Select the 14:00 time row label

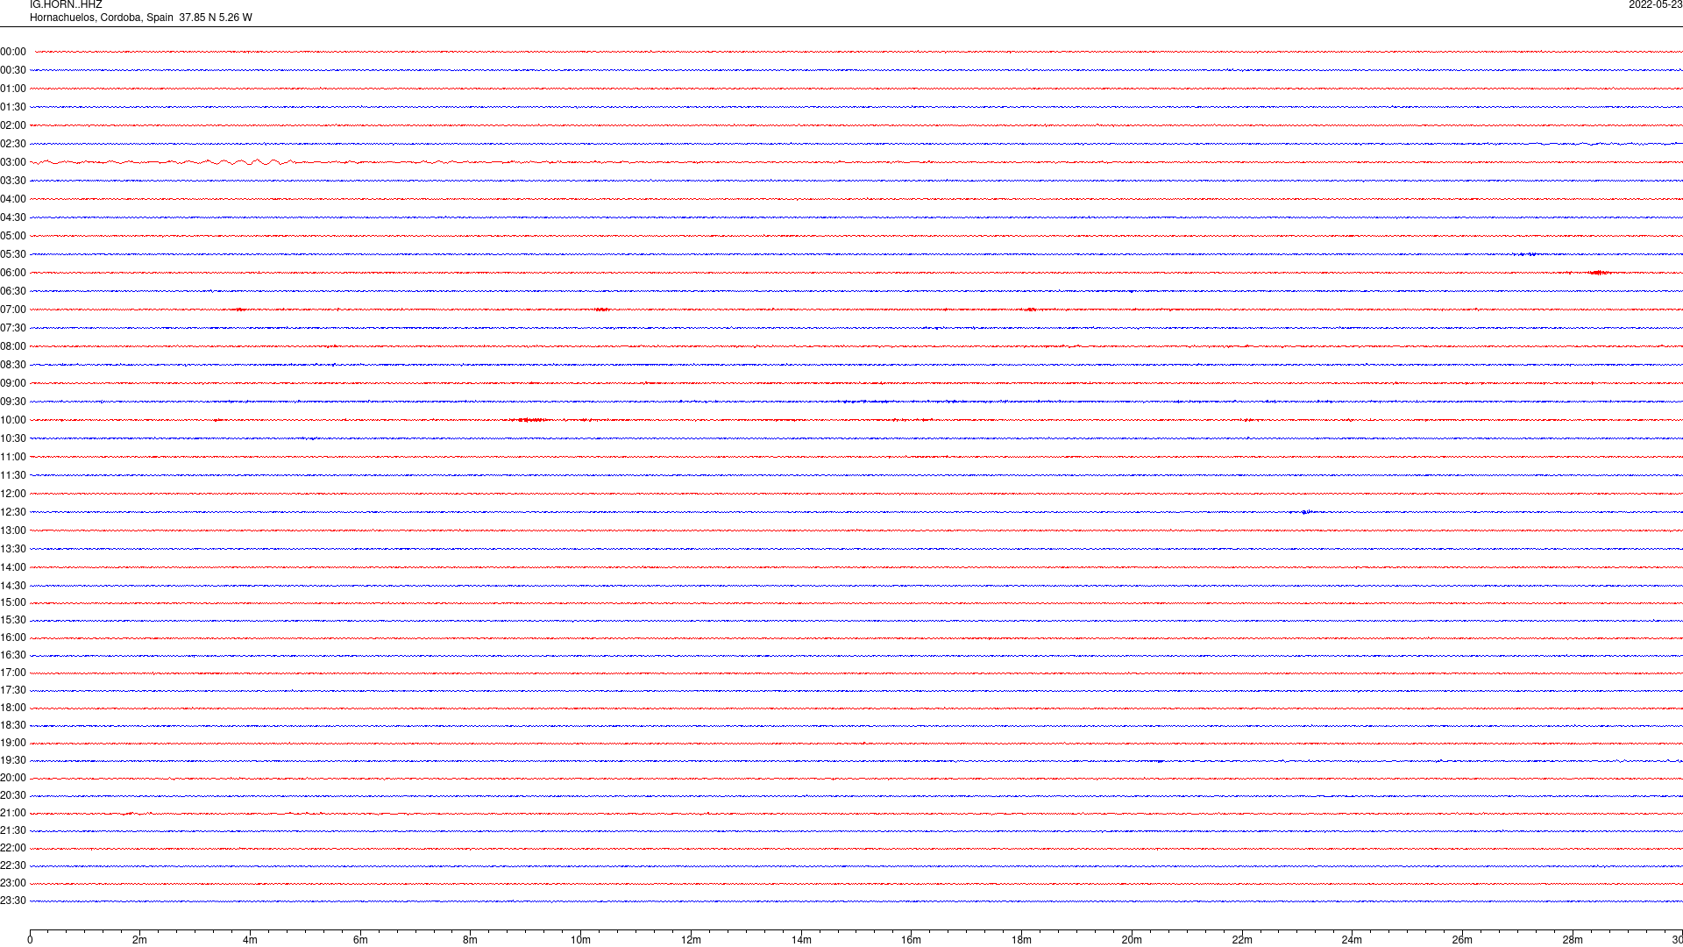point(13,567)
